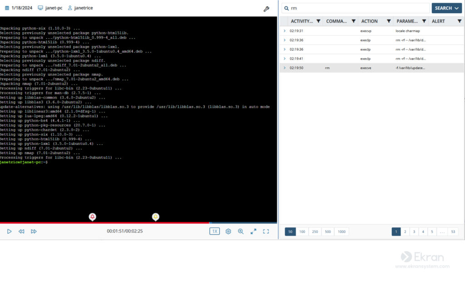Image resolution: width=465 pixels, height=281 pixels.
Task: Fast forward the session playback
Action: (34, 231)
